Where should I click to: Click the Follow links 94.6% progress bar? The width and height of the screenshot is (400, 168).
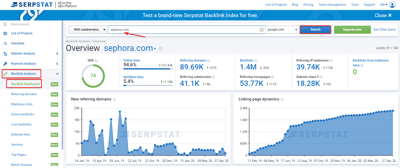point(148,68)
